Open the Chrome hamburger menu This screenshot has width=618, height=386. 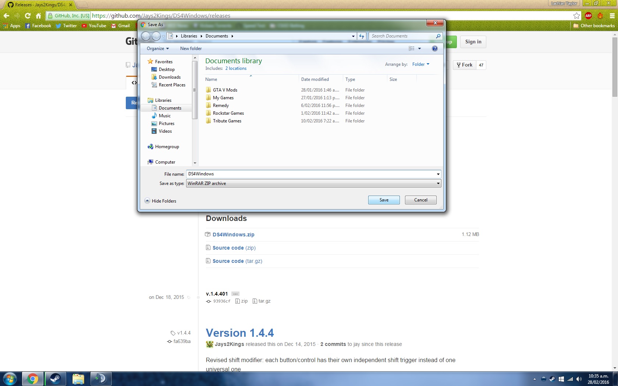(612, 15)
